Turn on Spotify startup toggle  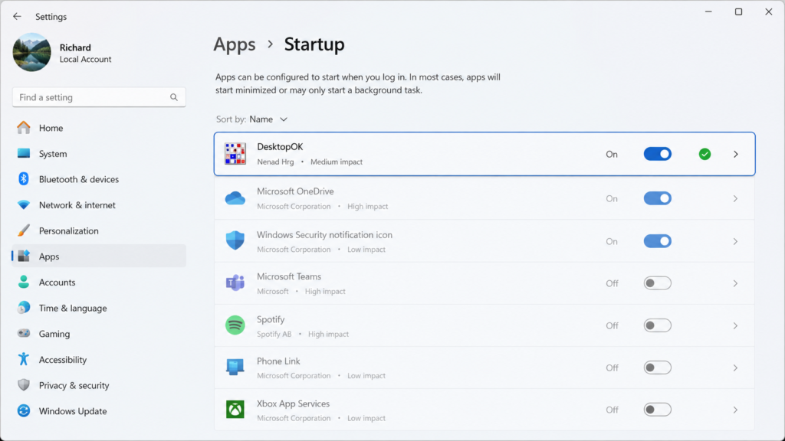point(657,325)
